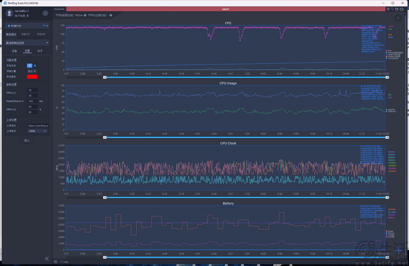
Task: Click the log panel icon at bottom left
Action: pos(56,262)
